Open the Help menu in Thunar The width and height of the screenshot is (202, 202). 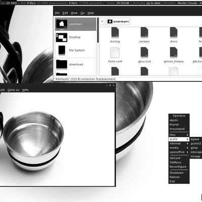pyautogui.click(x=90, y=13)
